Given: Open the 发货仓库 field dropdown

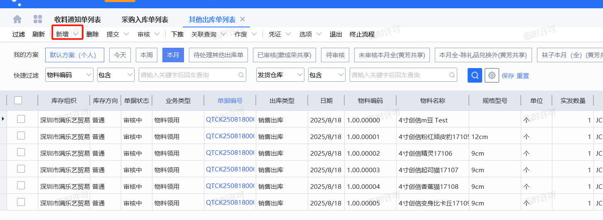Looking at the screenshot, I should pyautogui.click(x=299, y=75).
